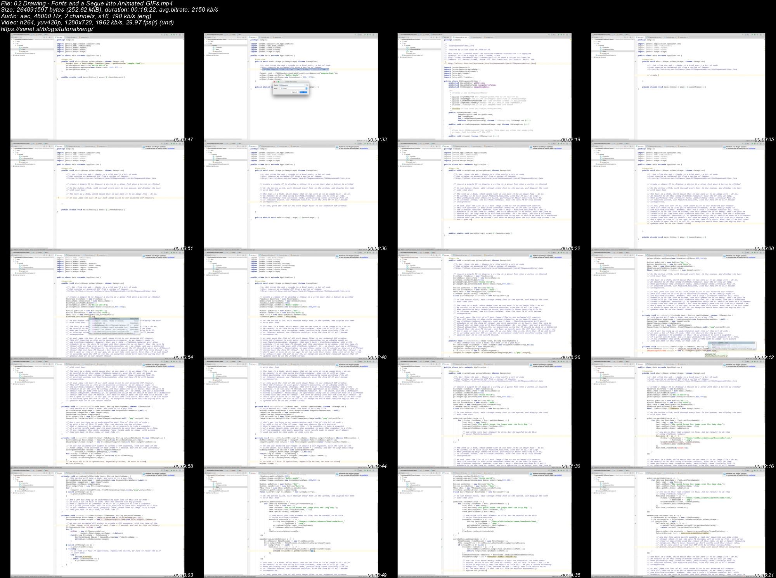View the 00:07:40 video frame
The width and height of the screenshot is (776, 578).
pos(291,305)
